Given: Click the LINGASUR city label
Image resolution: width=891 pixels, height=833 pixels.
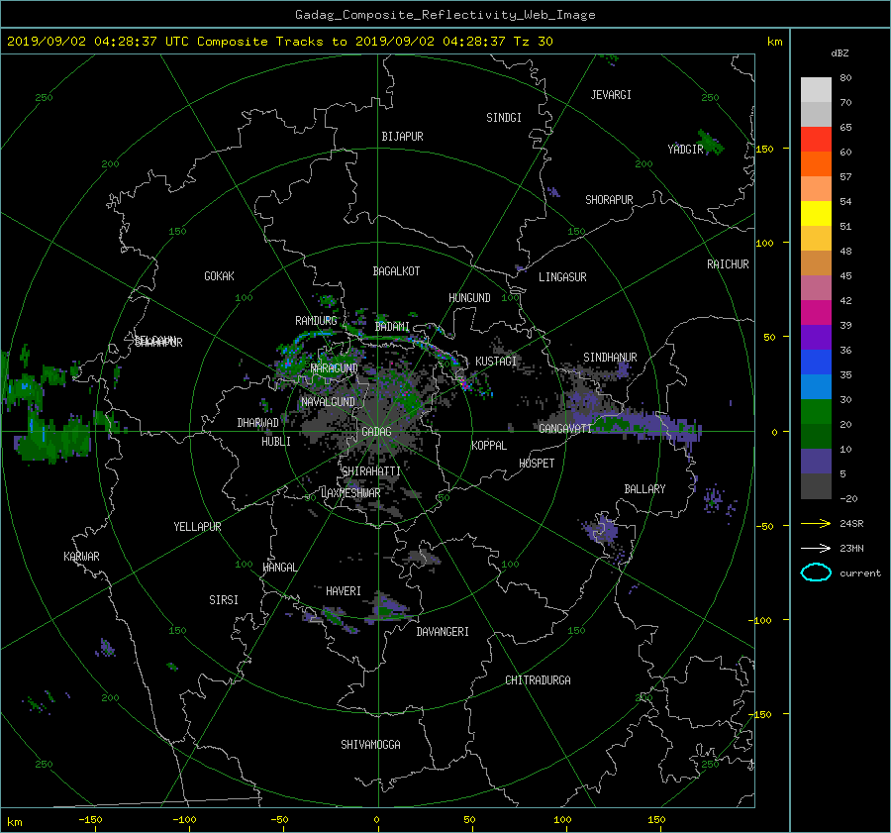Looking at the screenshot, I should (562, 277).
